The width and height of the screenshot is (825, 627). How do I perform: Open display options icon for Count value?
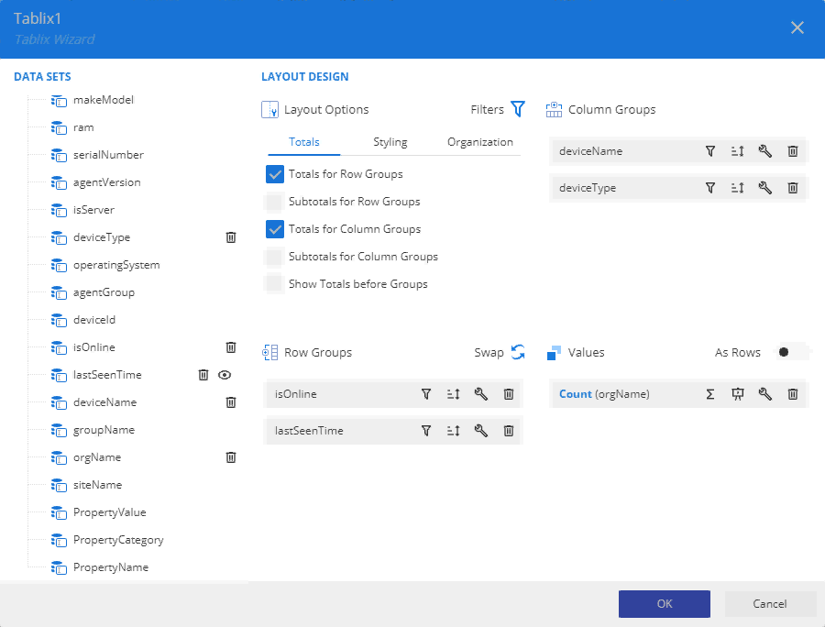[738, 394]
